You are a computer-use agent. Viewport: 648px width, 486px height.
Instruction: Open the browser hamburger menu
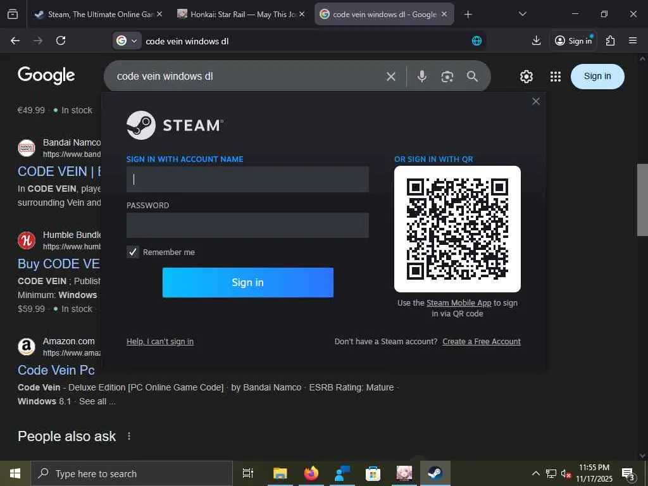tap(632, 40)
